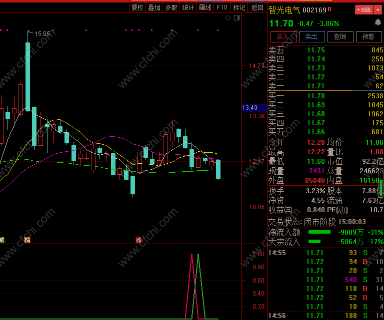The height and width of the screenshot is (320, 384).
Task: Open the 复权 toolbar option
Action: [x=137, y=8]
